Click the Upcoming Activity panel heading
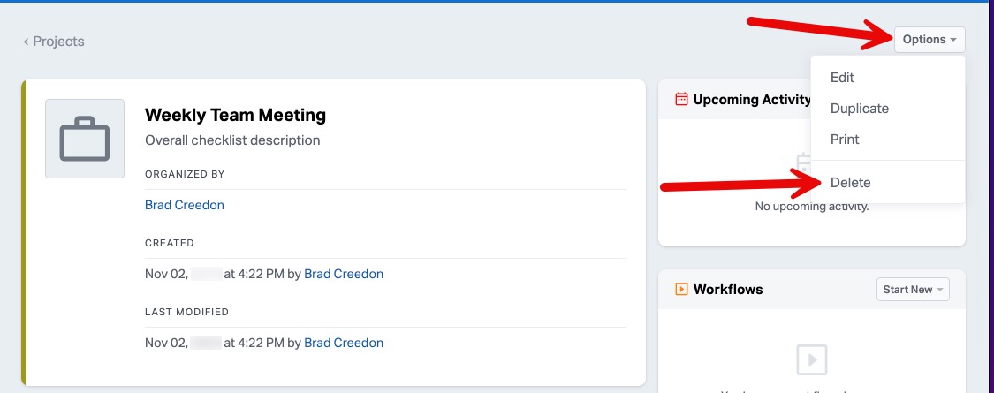Viewport: 994px width, 393px height. coord(752,100)
